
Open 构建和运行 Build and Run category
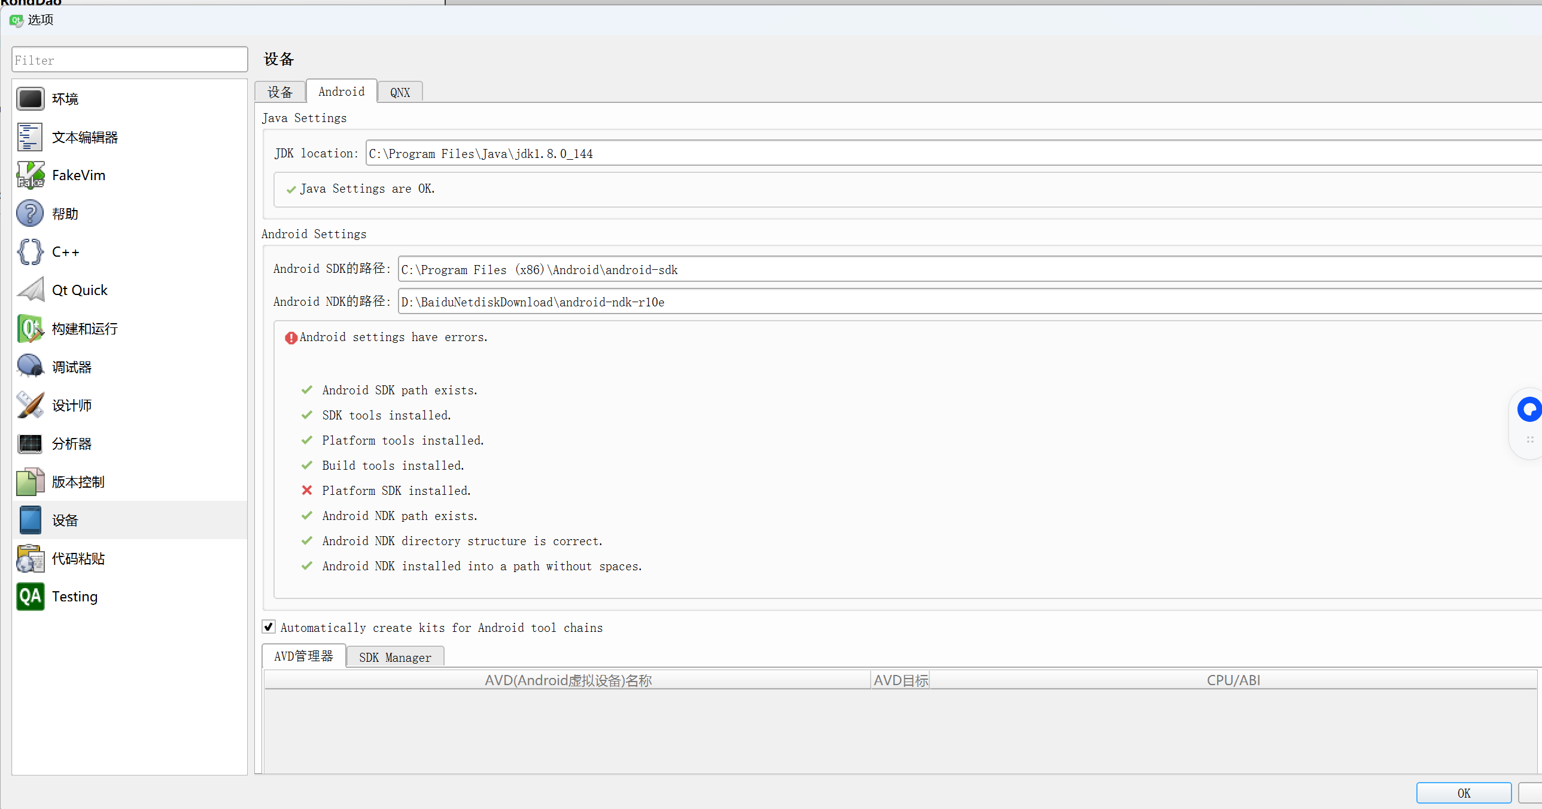tap(84, 329)
